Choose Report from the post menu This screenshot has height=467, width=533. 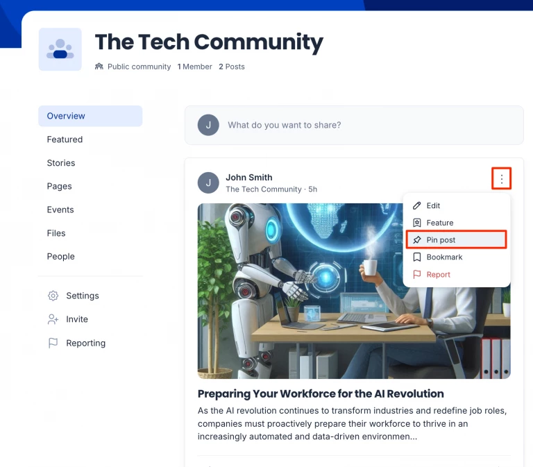pyautogui.click(x=456, y=274)
